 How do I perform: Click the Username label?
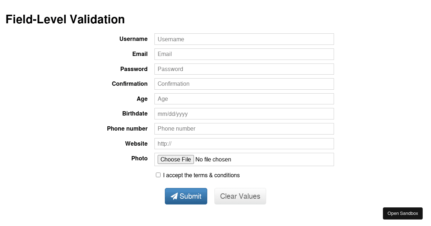click(134, 39)
